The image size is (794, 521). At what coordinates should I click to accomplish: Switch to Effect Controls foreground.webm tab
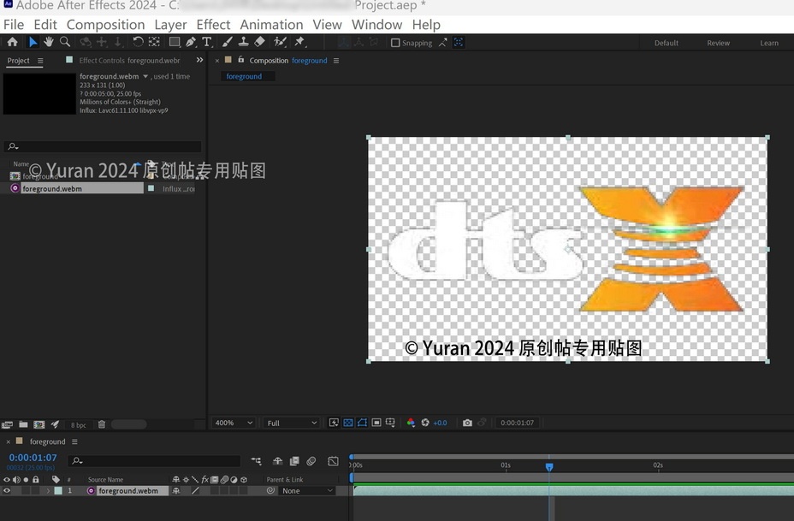click(x=129, y=60)
